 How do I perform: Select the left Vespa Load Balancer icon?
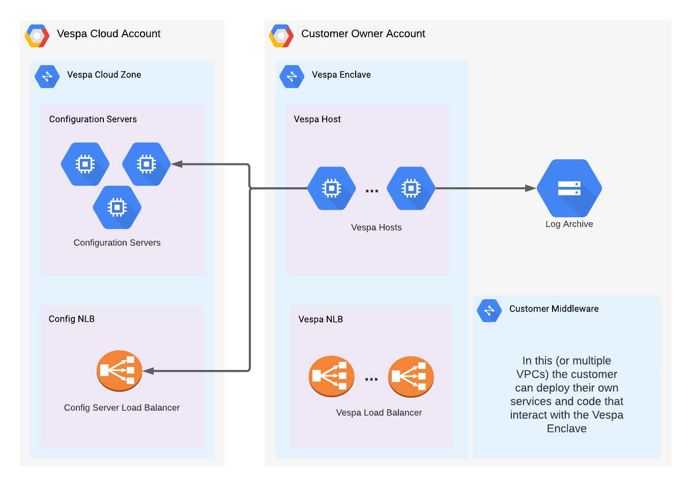pyautogui.click(x=332, y=376)
